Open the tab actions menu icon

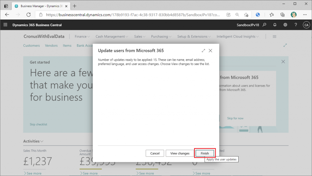[6, 6]
